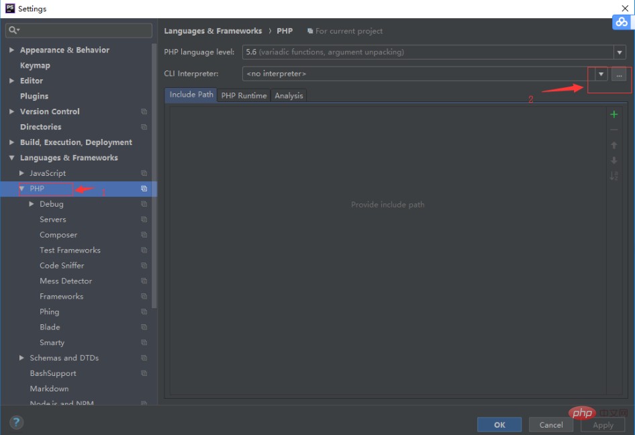Expand the JavaScript node arrow
The image size is (635, 435).
(x=21, y=173)
